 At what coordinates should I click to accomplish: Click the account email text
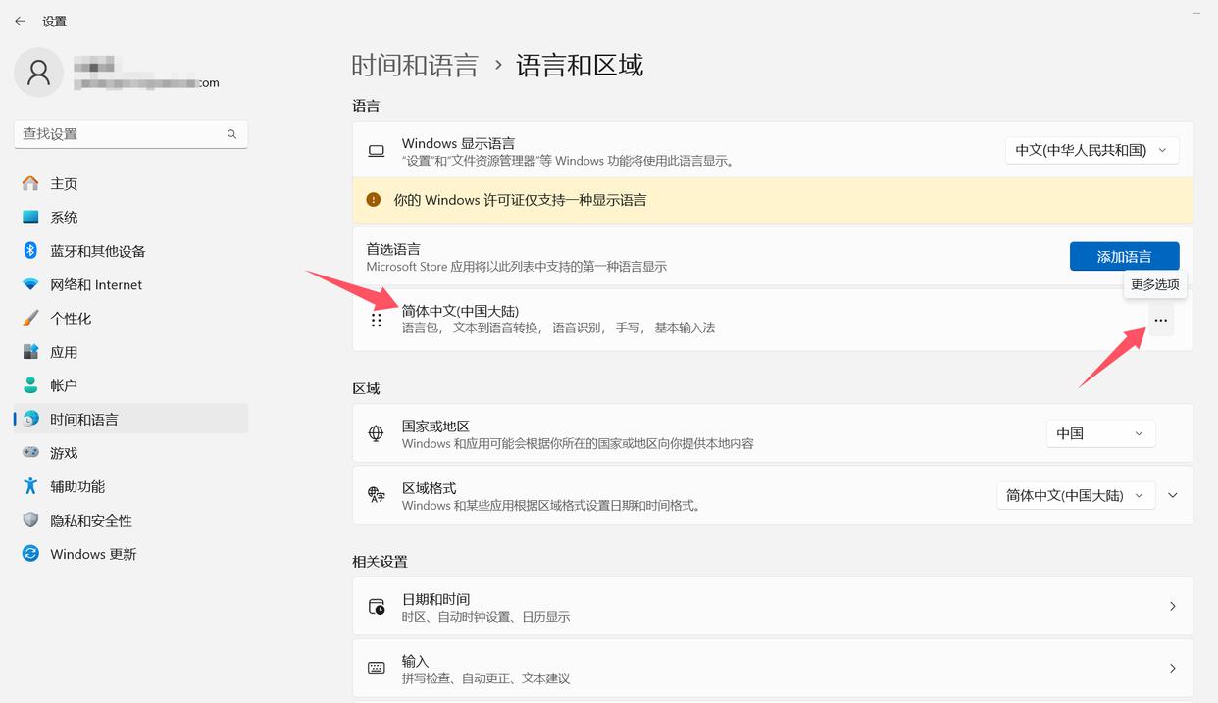(147, 83)
